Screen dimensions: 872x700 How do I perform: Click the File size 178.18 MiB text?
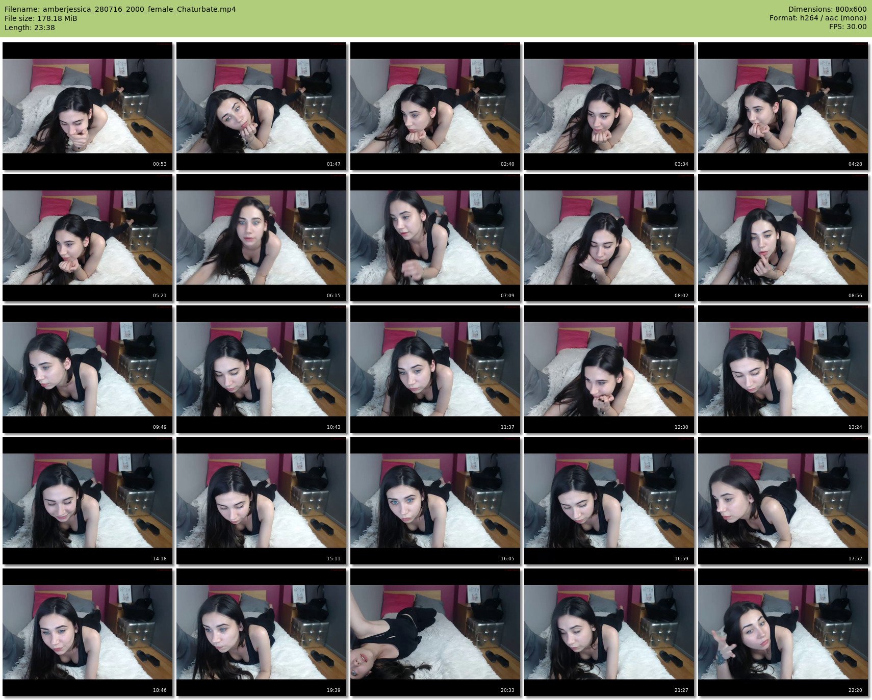coord(41,18)
